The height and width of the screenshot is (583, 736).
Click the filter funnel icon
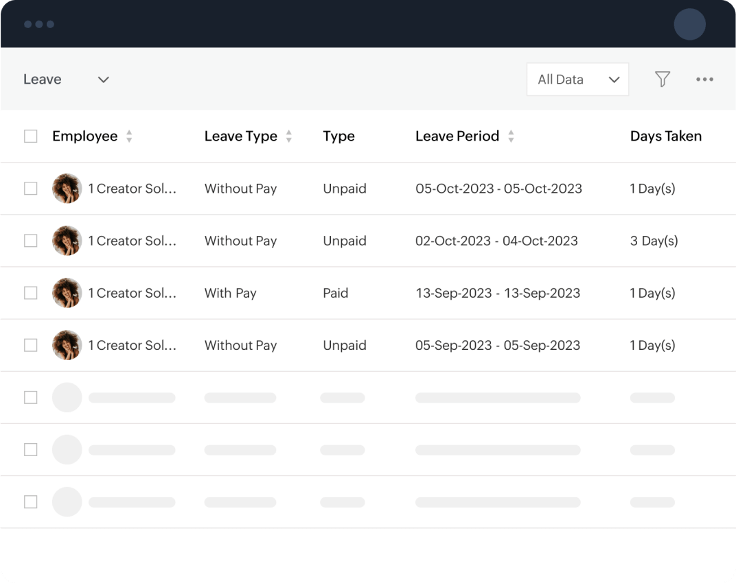[x=662, y=80]
